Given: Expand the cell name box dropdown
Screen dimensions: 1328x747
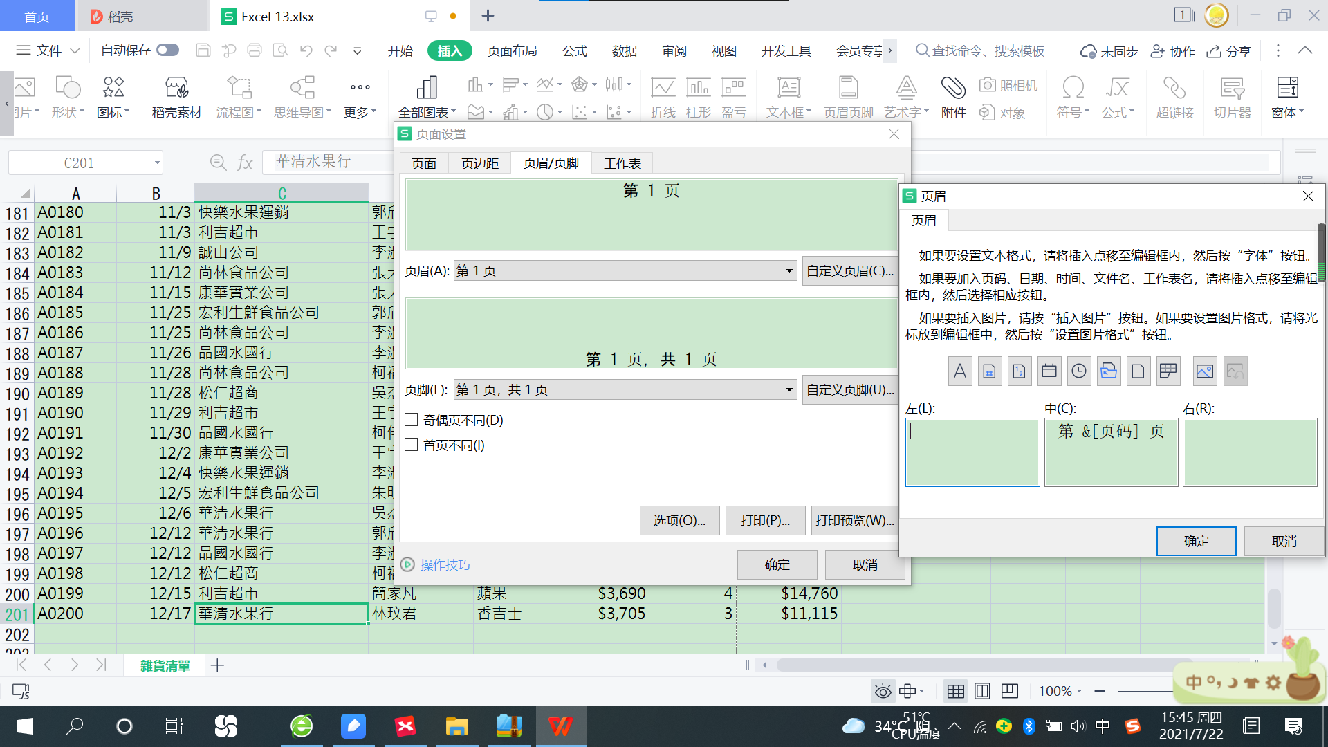Looking at the screenshot, I should [157, 163].
